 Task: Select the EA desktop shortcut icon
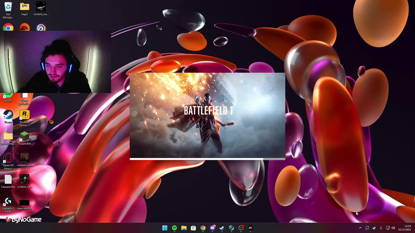click(25, 28)
